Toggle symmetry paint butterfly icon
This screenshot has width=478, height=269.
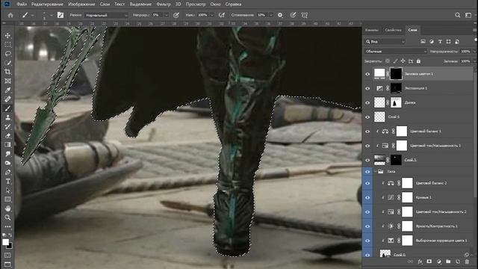(304, 15)
